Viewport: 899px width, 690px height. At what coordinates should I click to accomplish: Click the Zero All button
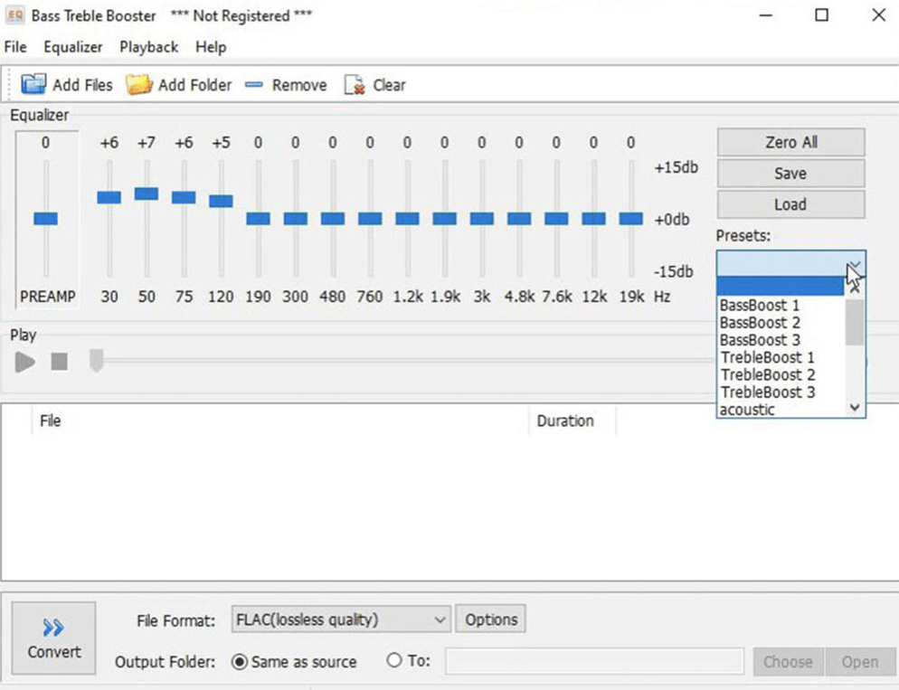791,142
